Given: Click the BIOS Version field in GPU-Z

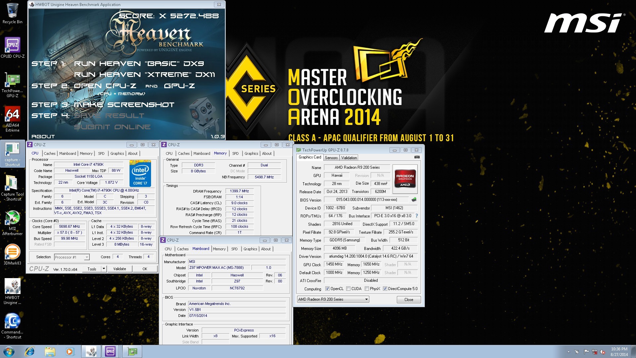Looking at the screenshot, I should tap(366, 200).
